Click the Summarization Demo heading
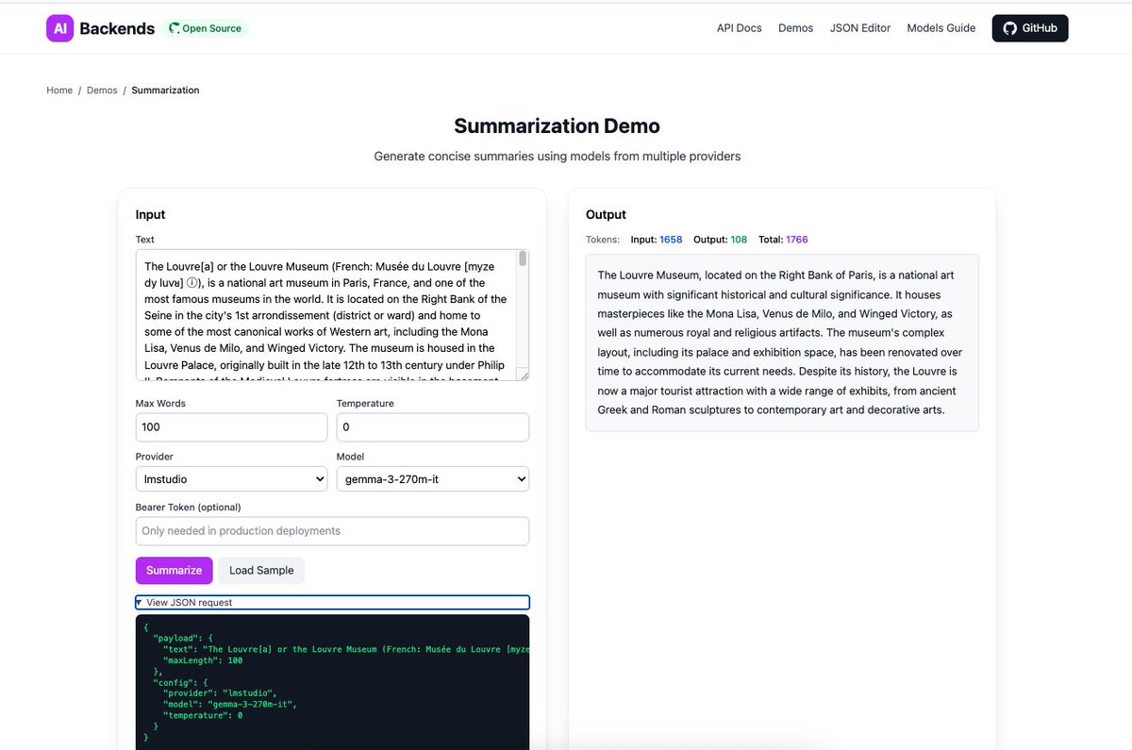Image resolution: width=1132 pixels, height=750 pixels. 557,126
